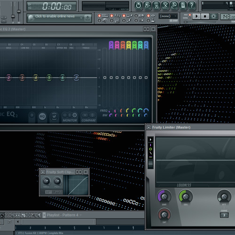Click the checkmark options icon in EQ 2
Viewport: 235px width, 235px height.
[x=54, y=117]
